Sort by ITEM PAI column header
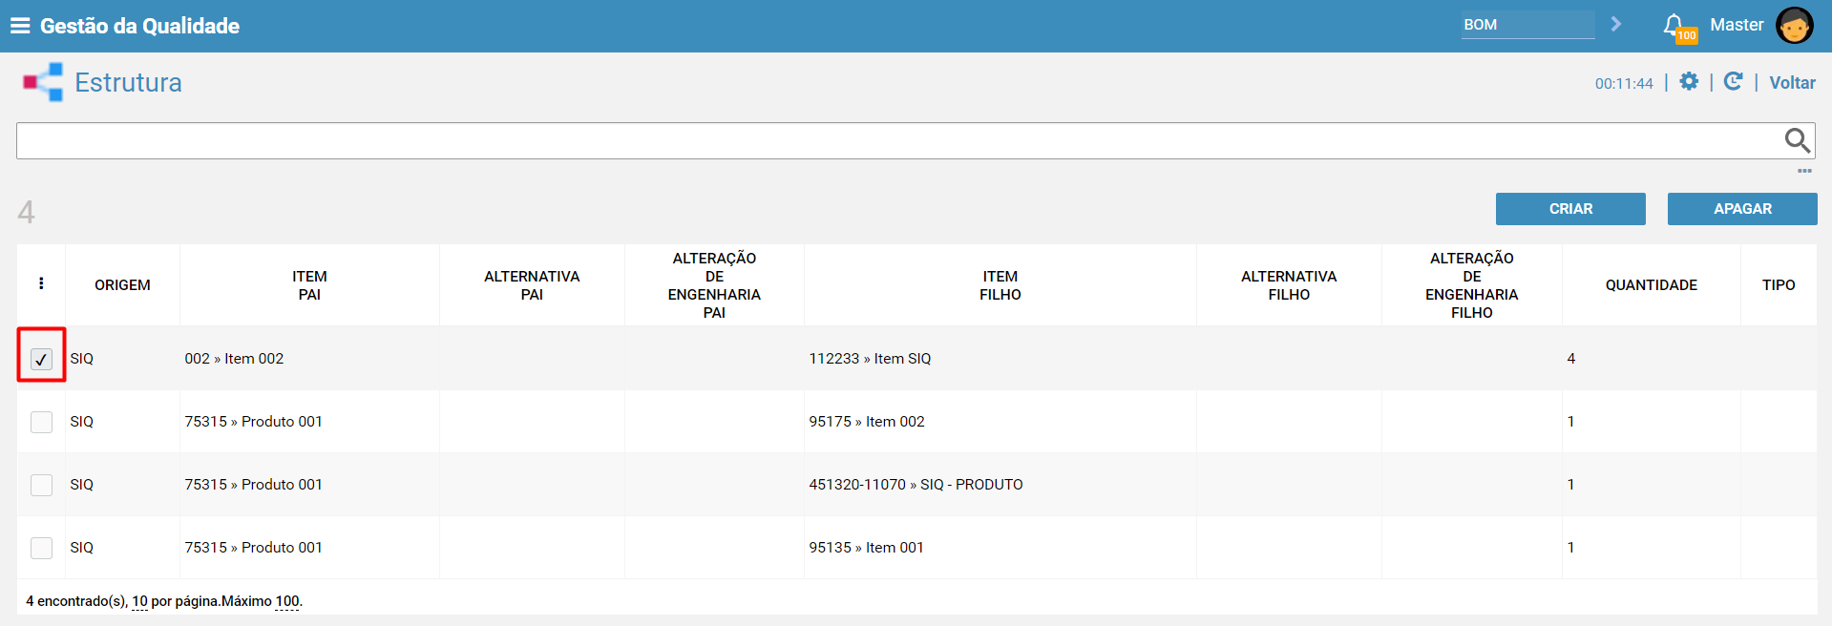Viewport: 1832px width, 626px height. (x=309, y=285)
